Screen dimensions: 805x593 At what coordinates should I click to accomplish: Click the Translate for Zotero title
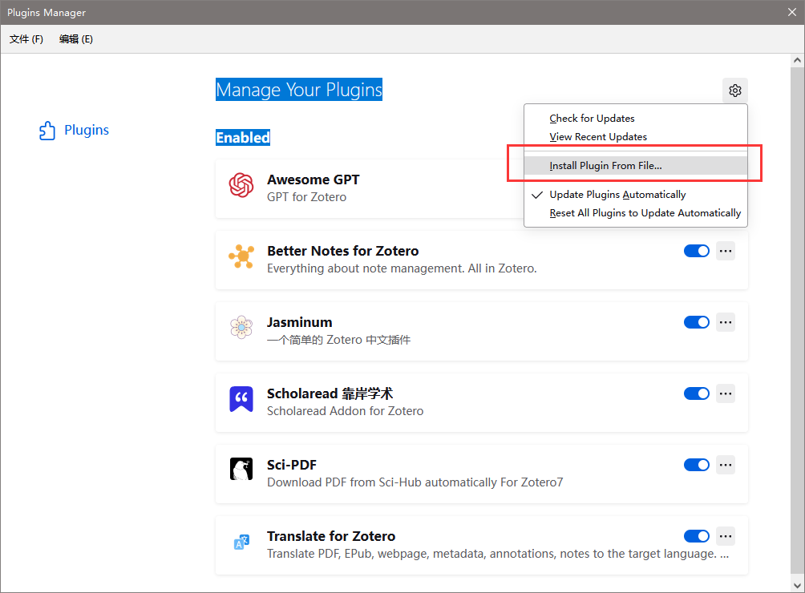coord(331,536)
